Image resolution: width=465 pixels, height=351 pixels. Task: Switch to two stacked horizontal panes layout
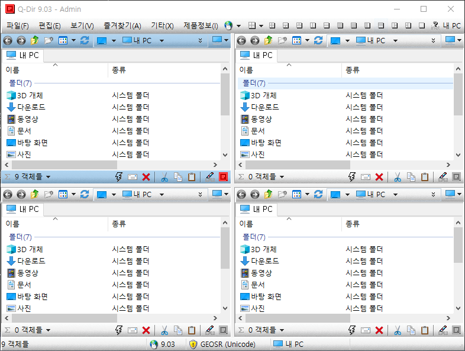[327, 26]
